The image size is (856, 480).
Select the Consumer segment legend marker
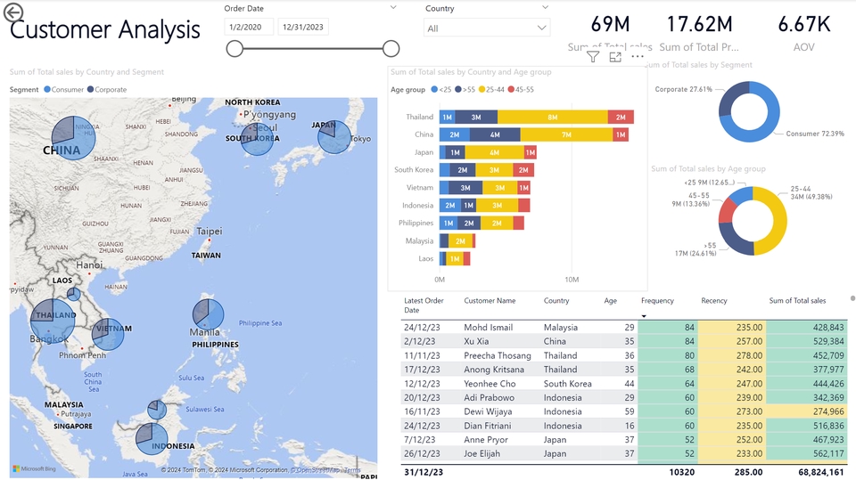(x=47, y=89)
